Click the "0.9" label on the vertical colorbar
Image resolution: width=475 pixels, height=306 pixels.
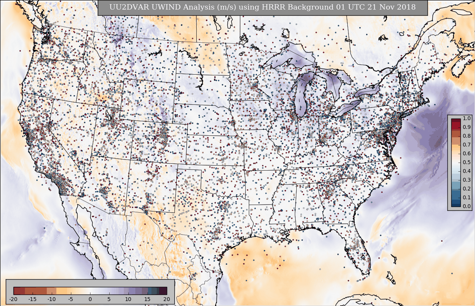coord(467,127)
